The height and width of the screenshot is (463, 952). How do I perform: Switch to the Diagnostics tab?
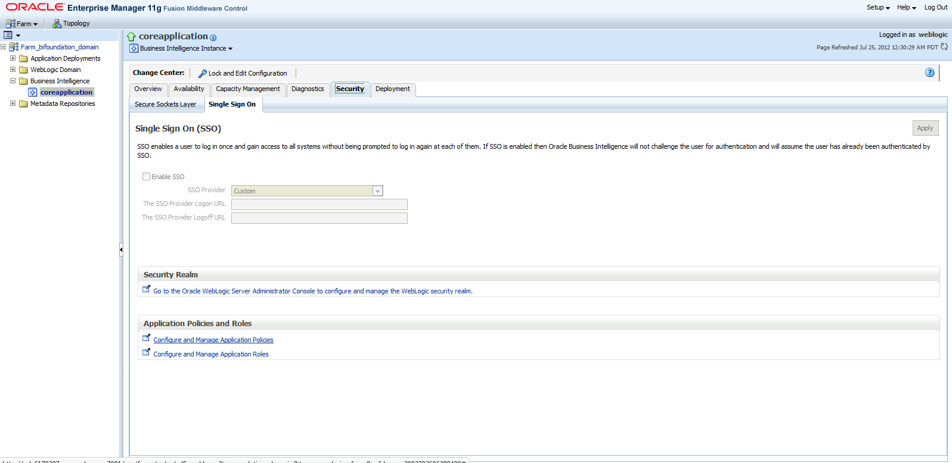point(308,89)
